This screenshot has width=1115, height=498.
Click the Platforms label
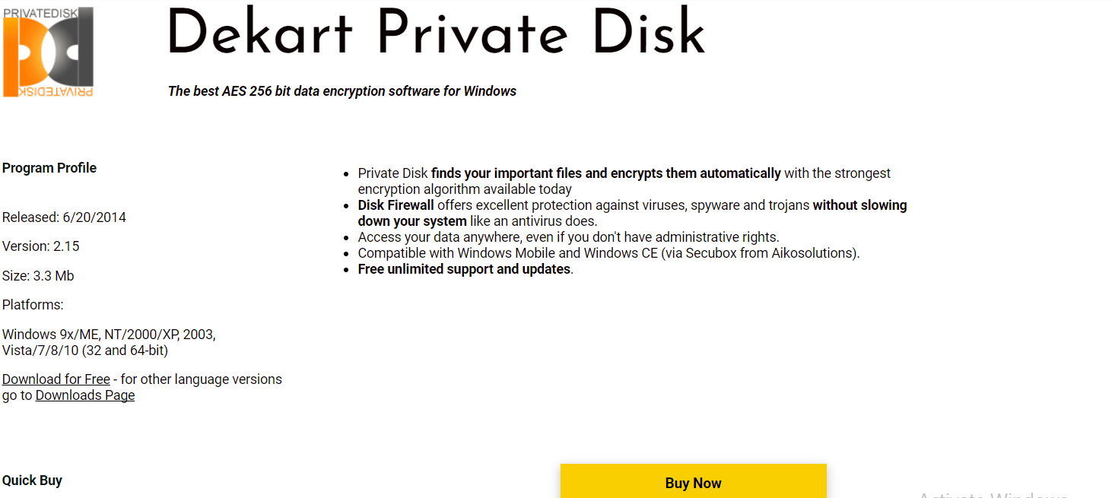[x=32, y=304]
